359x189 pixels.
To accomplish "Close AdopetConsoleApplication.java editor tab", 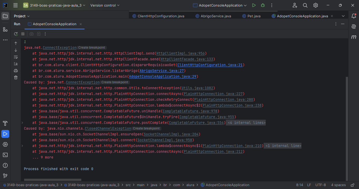I will click(332, 16).
